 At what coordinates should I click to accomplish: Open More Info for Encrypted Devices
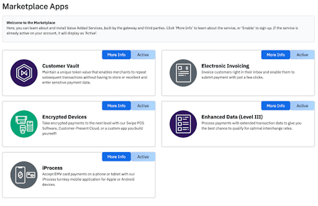click(116, 105)
